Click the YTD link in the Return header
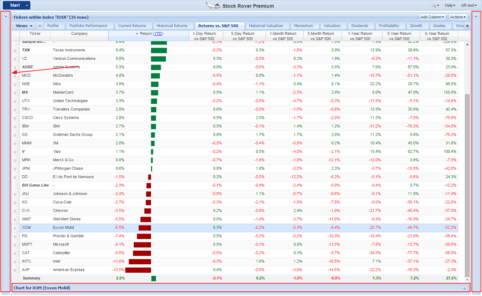This screenshot has height=296, width=482. [x=158, y=34]
